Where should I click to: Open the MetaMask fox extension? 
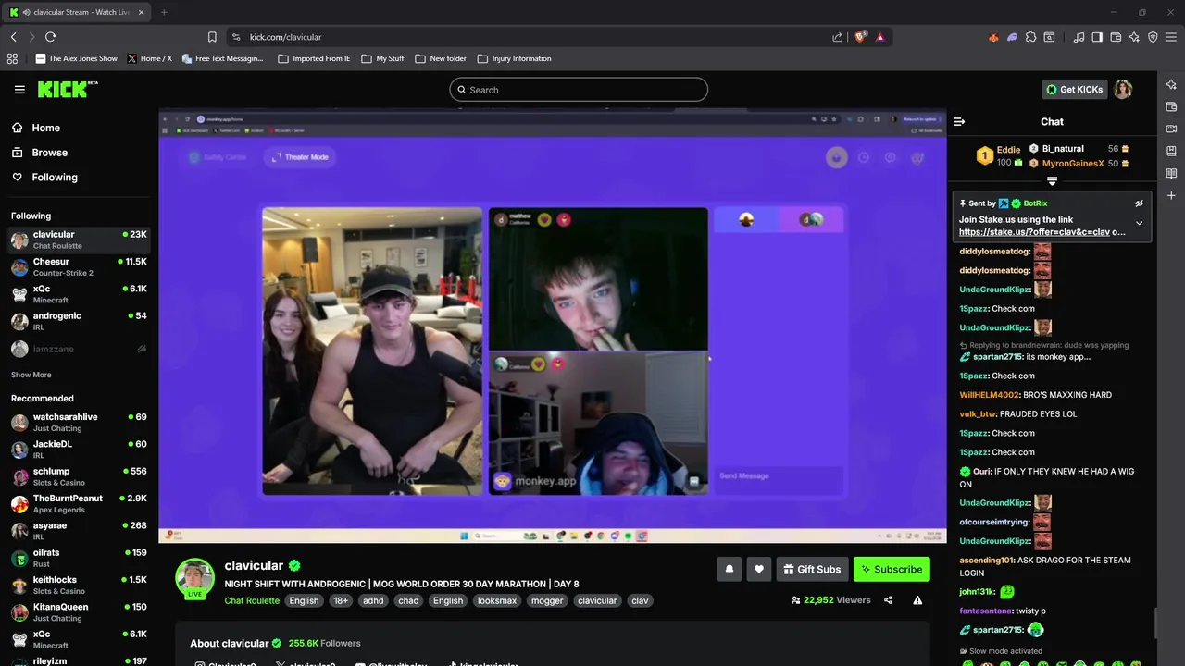point(993,37)
